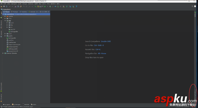
Task: Click the Debug app bug icon
Action: pyautogui.click(x=50, y=6)
